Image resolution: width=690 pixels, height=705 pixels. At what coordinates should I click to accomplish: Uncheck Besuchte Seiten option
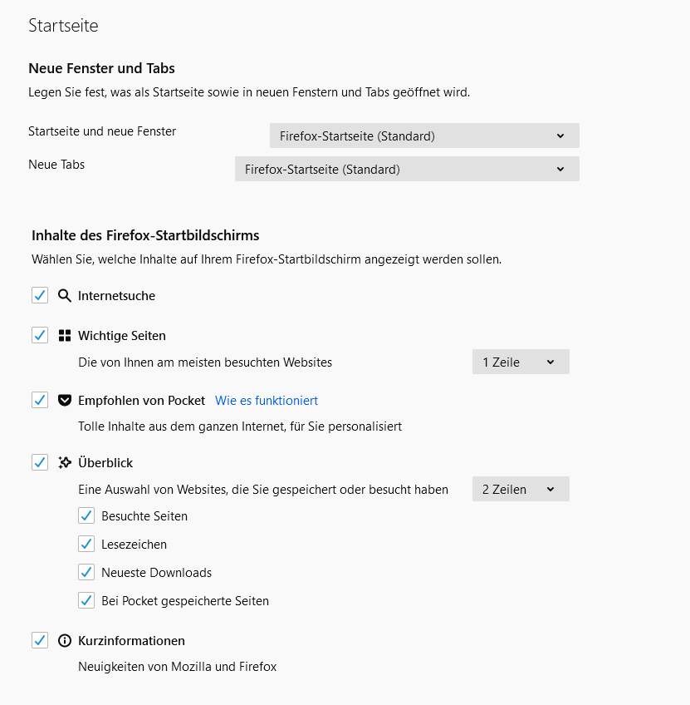(86, 516)
